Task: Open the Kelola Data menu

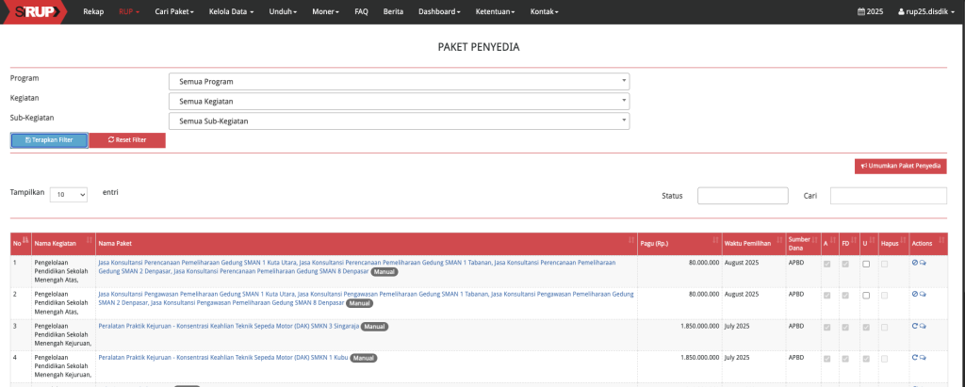Action: coord(233,11)
